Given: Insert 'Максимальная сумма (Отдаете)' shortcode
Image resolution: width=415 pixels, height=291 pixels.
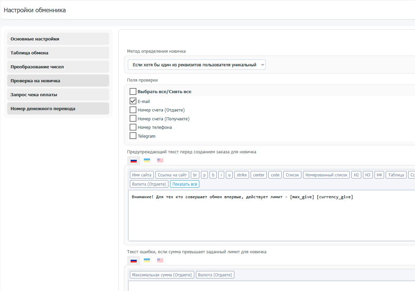Looking at the screenshot, I should 162,275.
